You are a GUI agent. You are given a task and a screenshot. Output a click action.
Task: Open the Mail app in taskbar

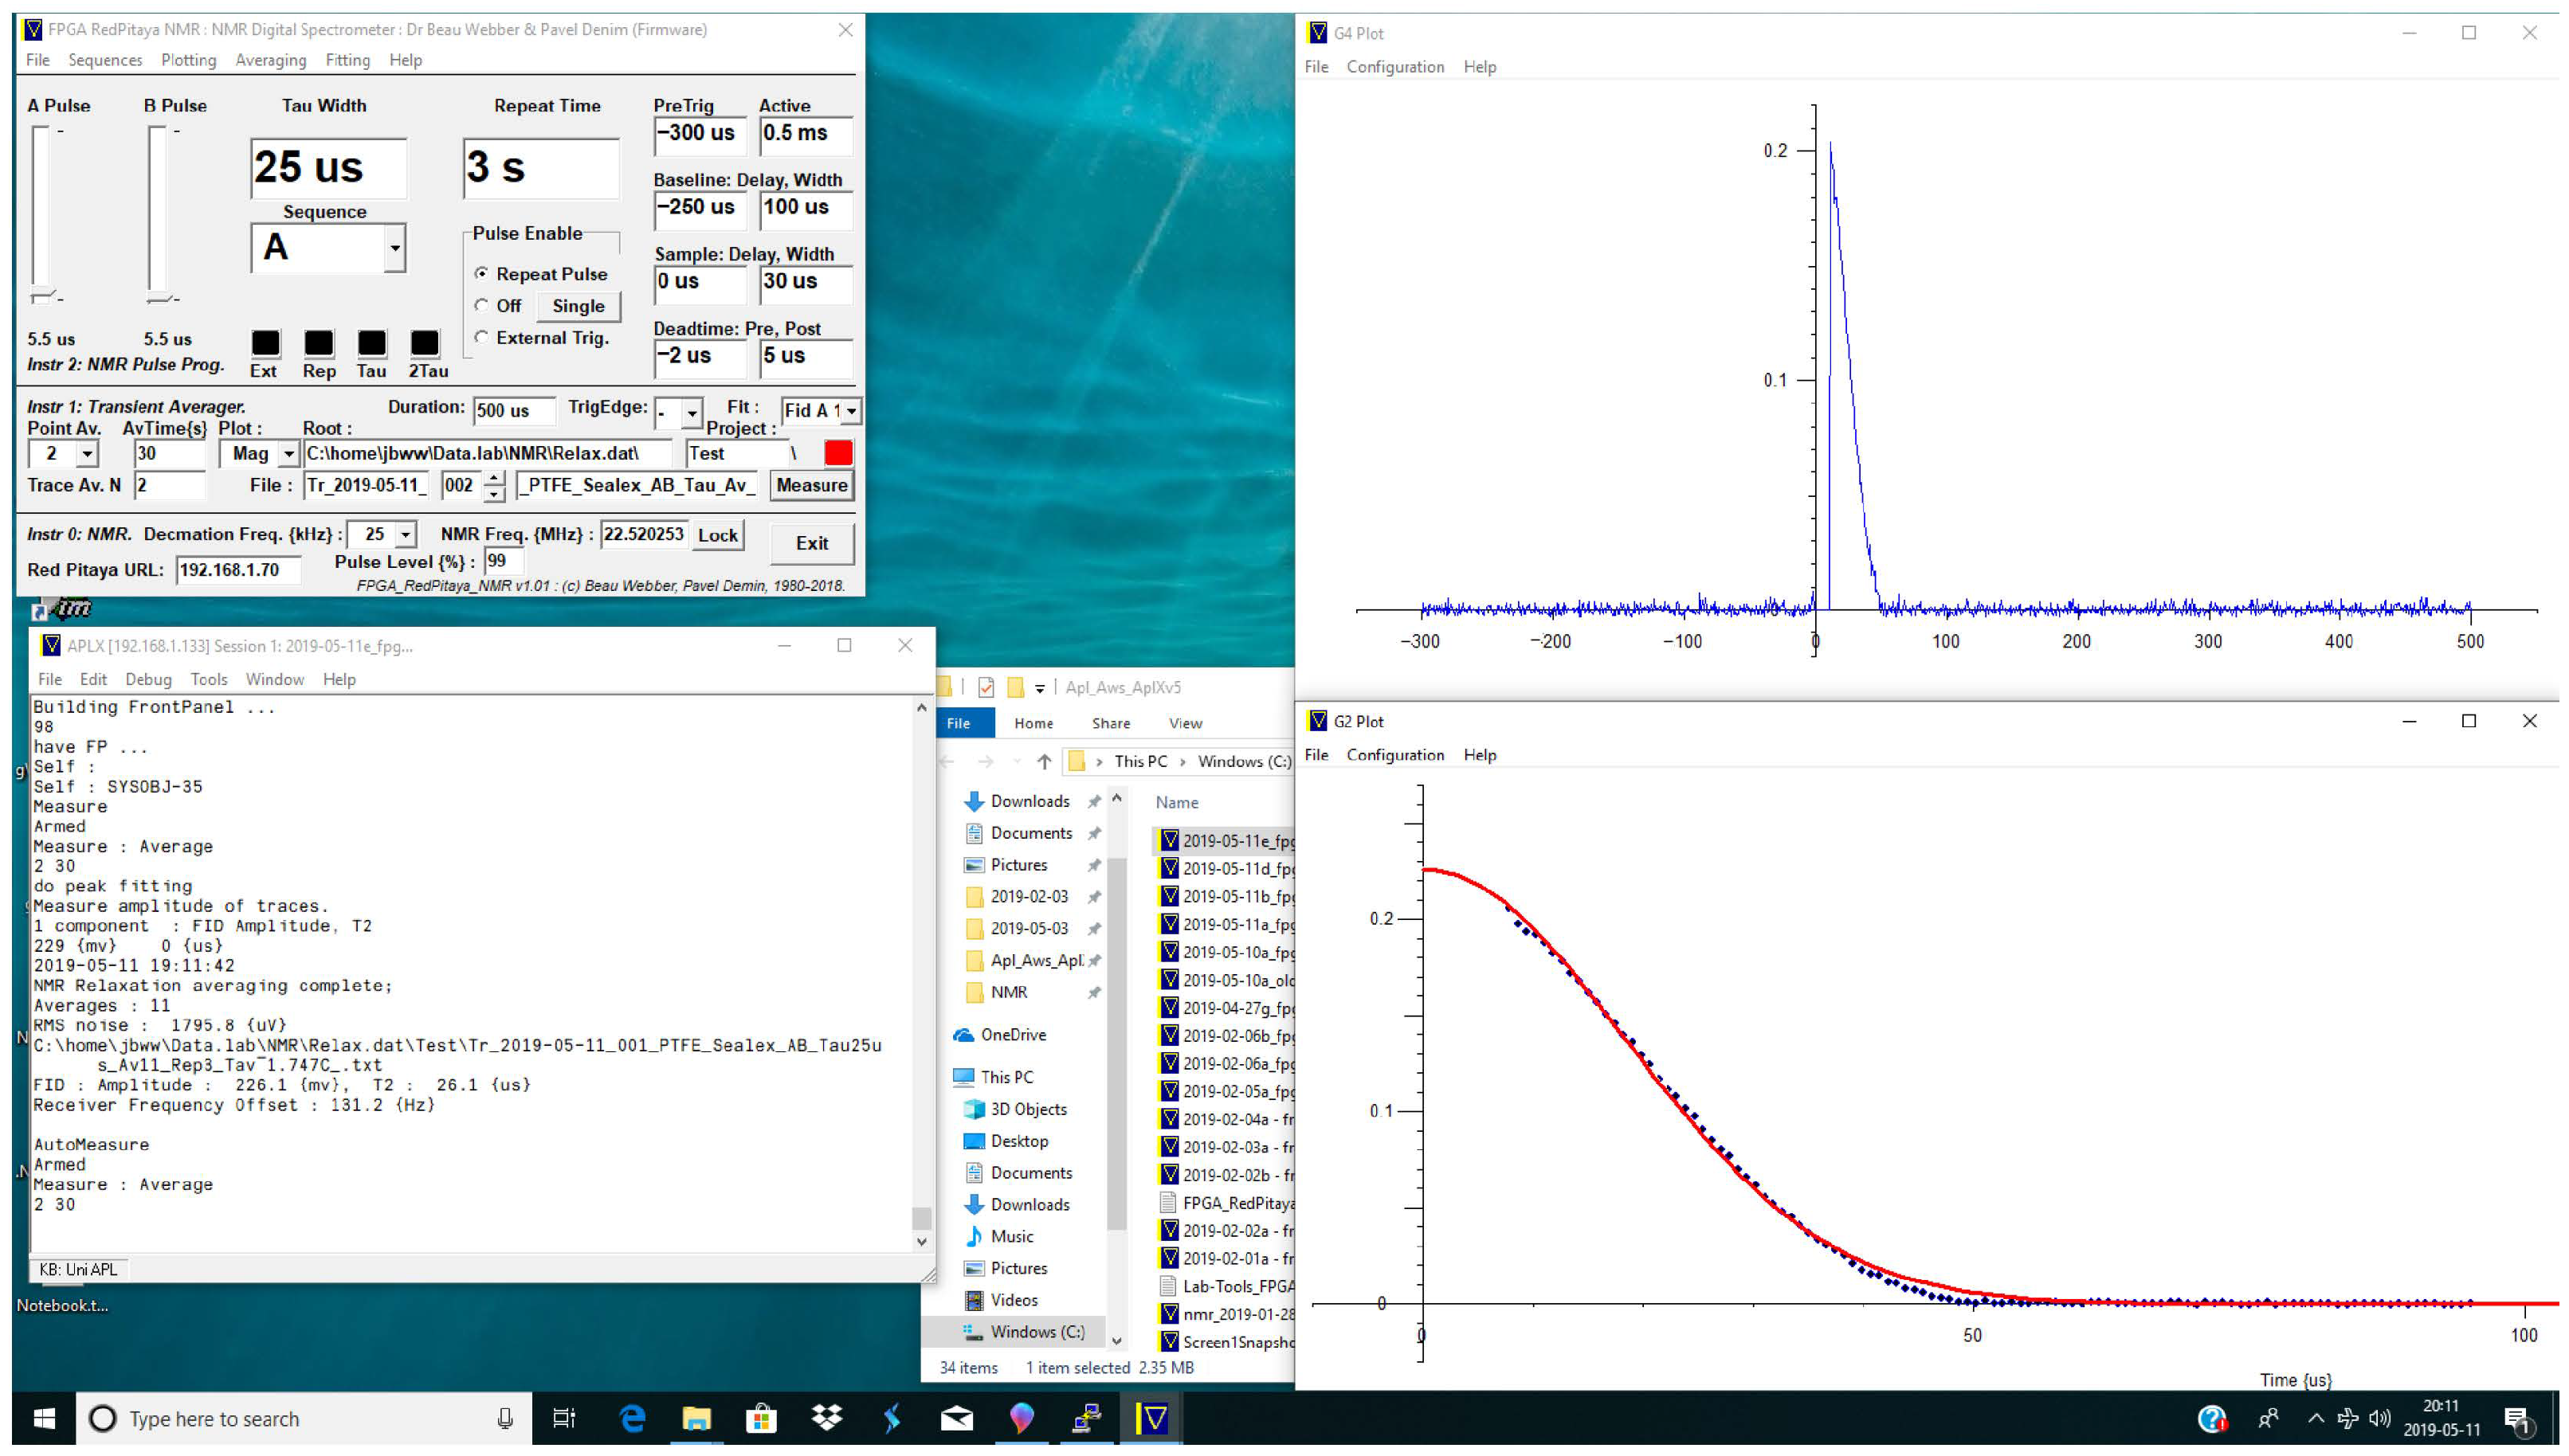(956, 1418)
